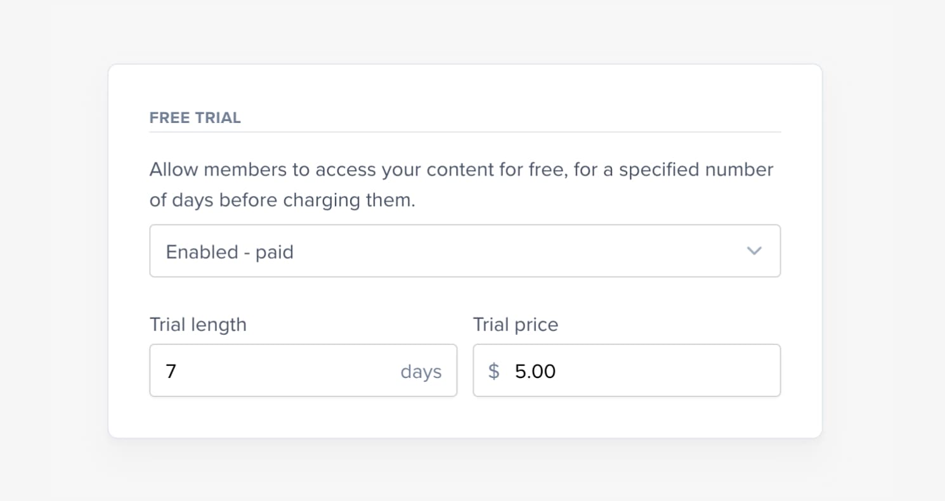This screenshot has height=501, width=945.
Task: Click the 5.00 trial price value
Action: pyautogui.click(x=535, y=371)
